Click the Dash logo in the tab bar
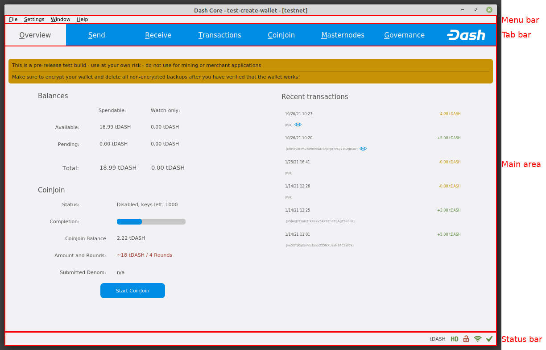The image size is (546, 350). tap(466, 35)
